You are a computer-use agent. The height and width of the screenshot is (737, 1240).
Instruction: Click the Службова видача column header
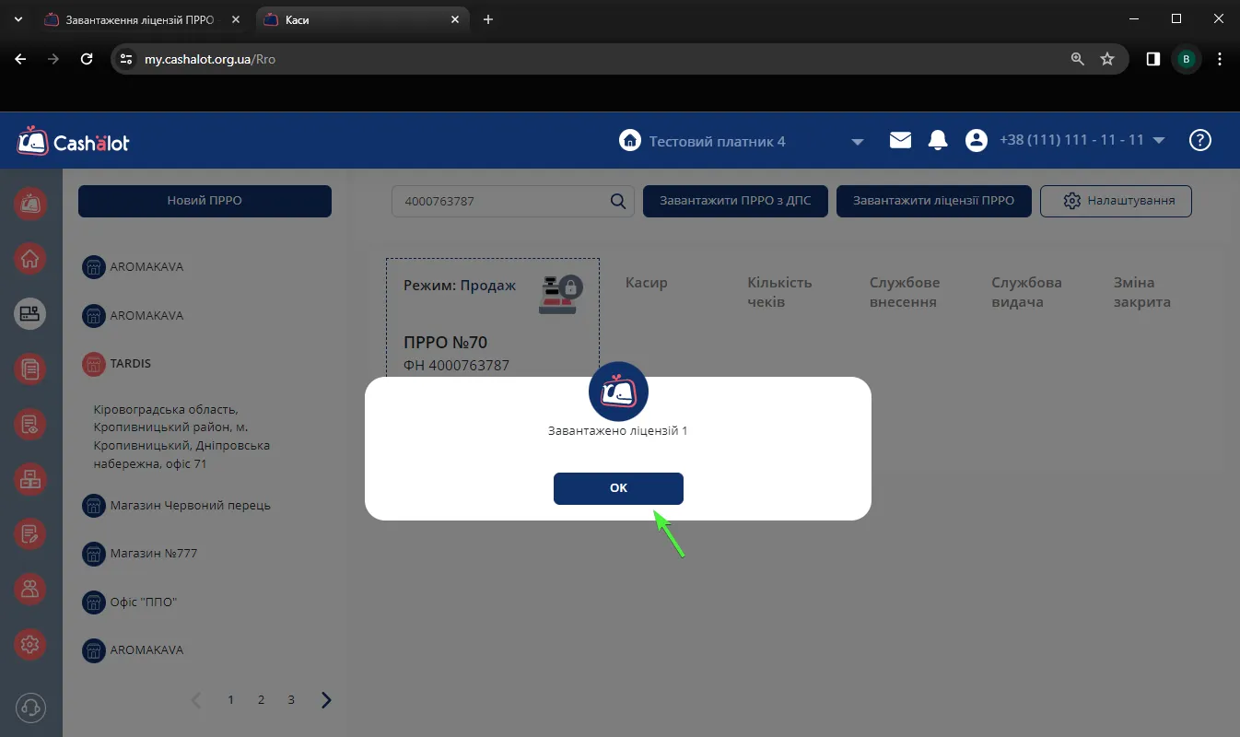(1026, 292)
